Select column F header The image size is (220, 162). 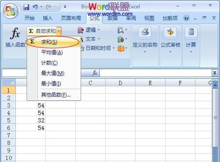click(x=180, y=83)
